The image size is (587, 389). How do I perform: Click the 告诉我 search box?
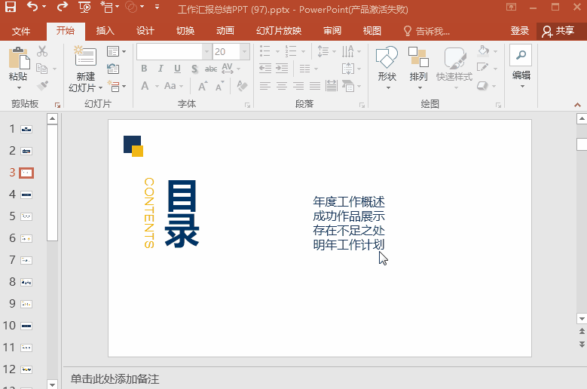[x=426, y=31]
